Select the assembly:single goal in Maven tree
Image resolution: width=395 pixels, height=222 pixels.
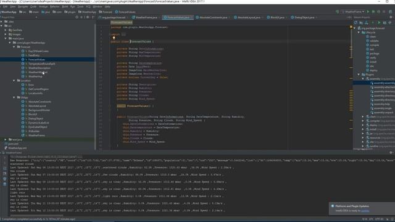tap(383, 109)
